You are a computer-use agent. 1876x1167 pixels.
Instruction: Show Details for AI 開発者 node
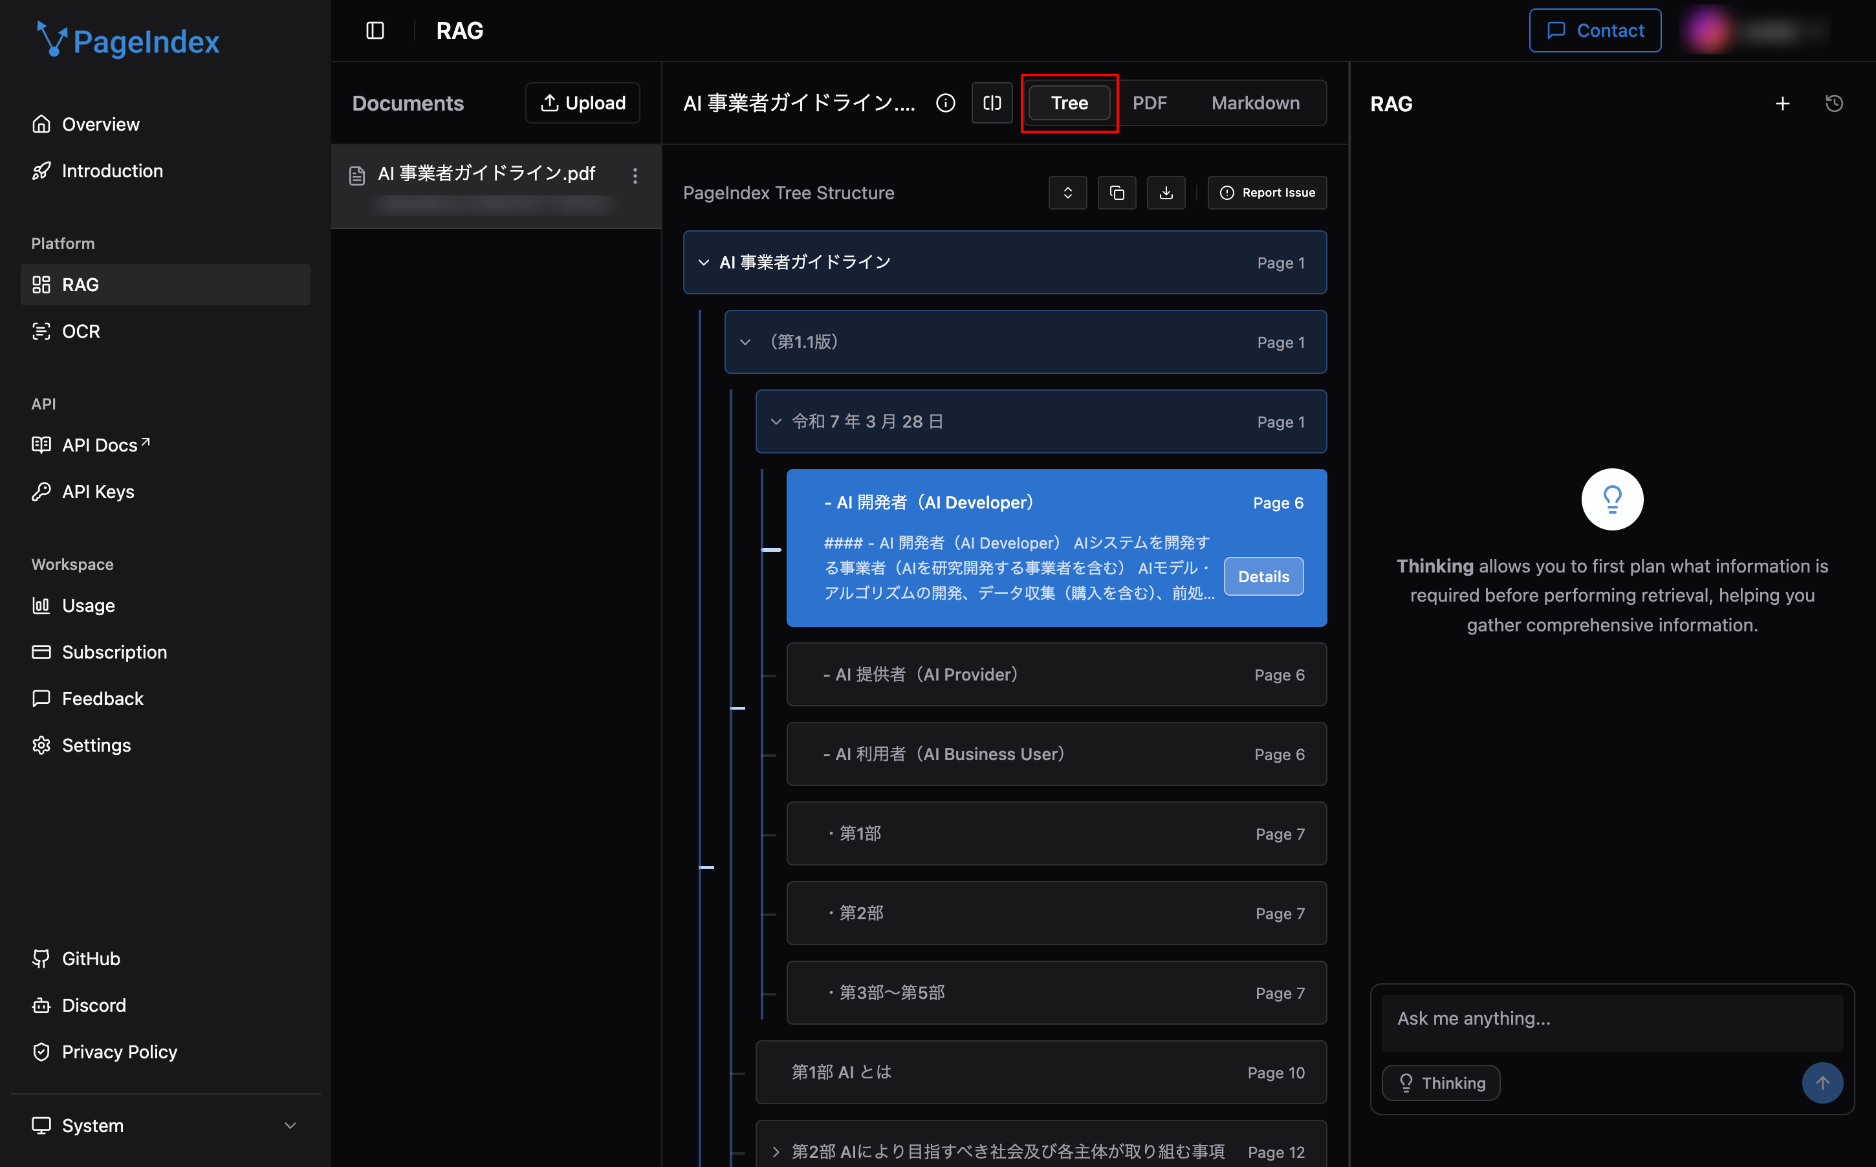[x=1263, y=576]
